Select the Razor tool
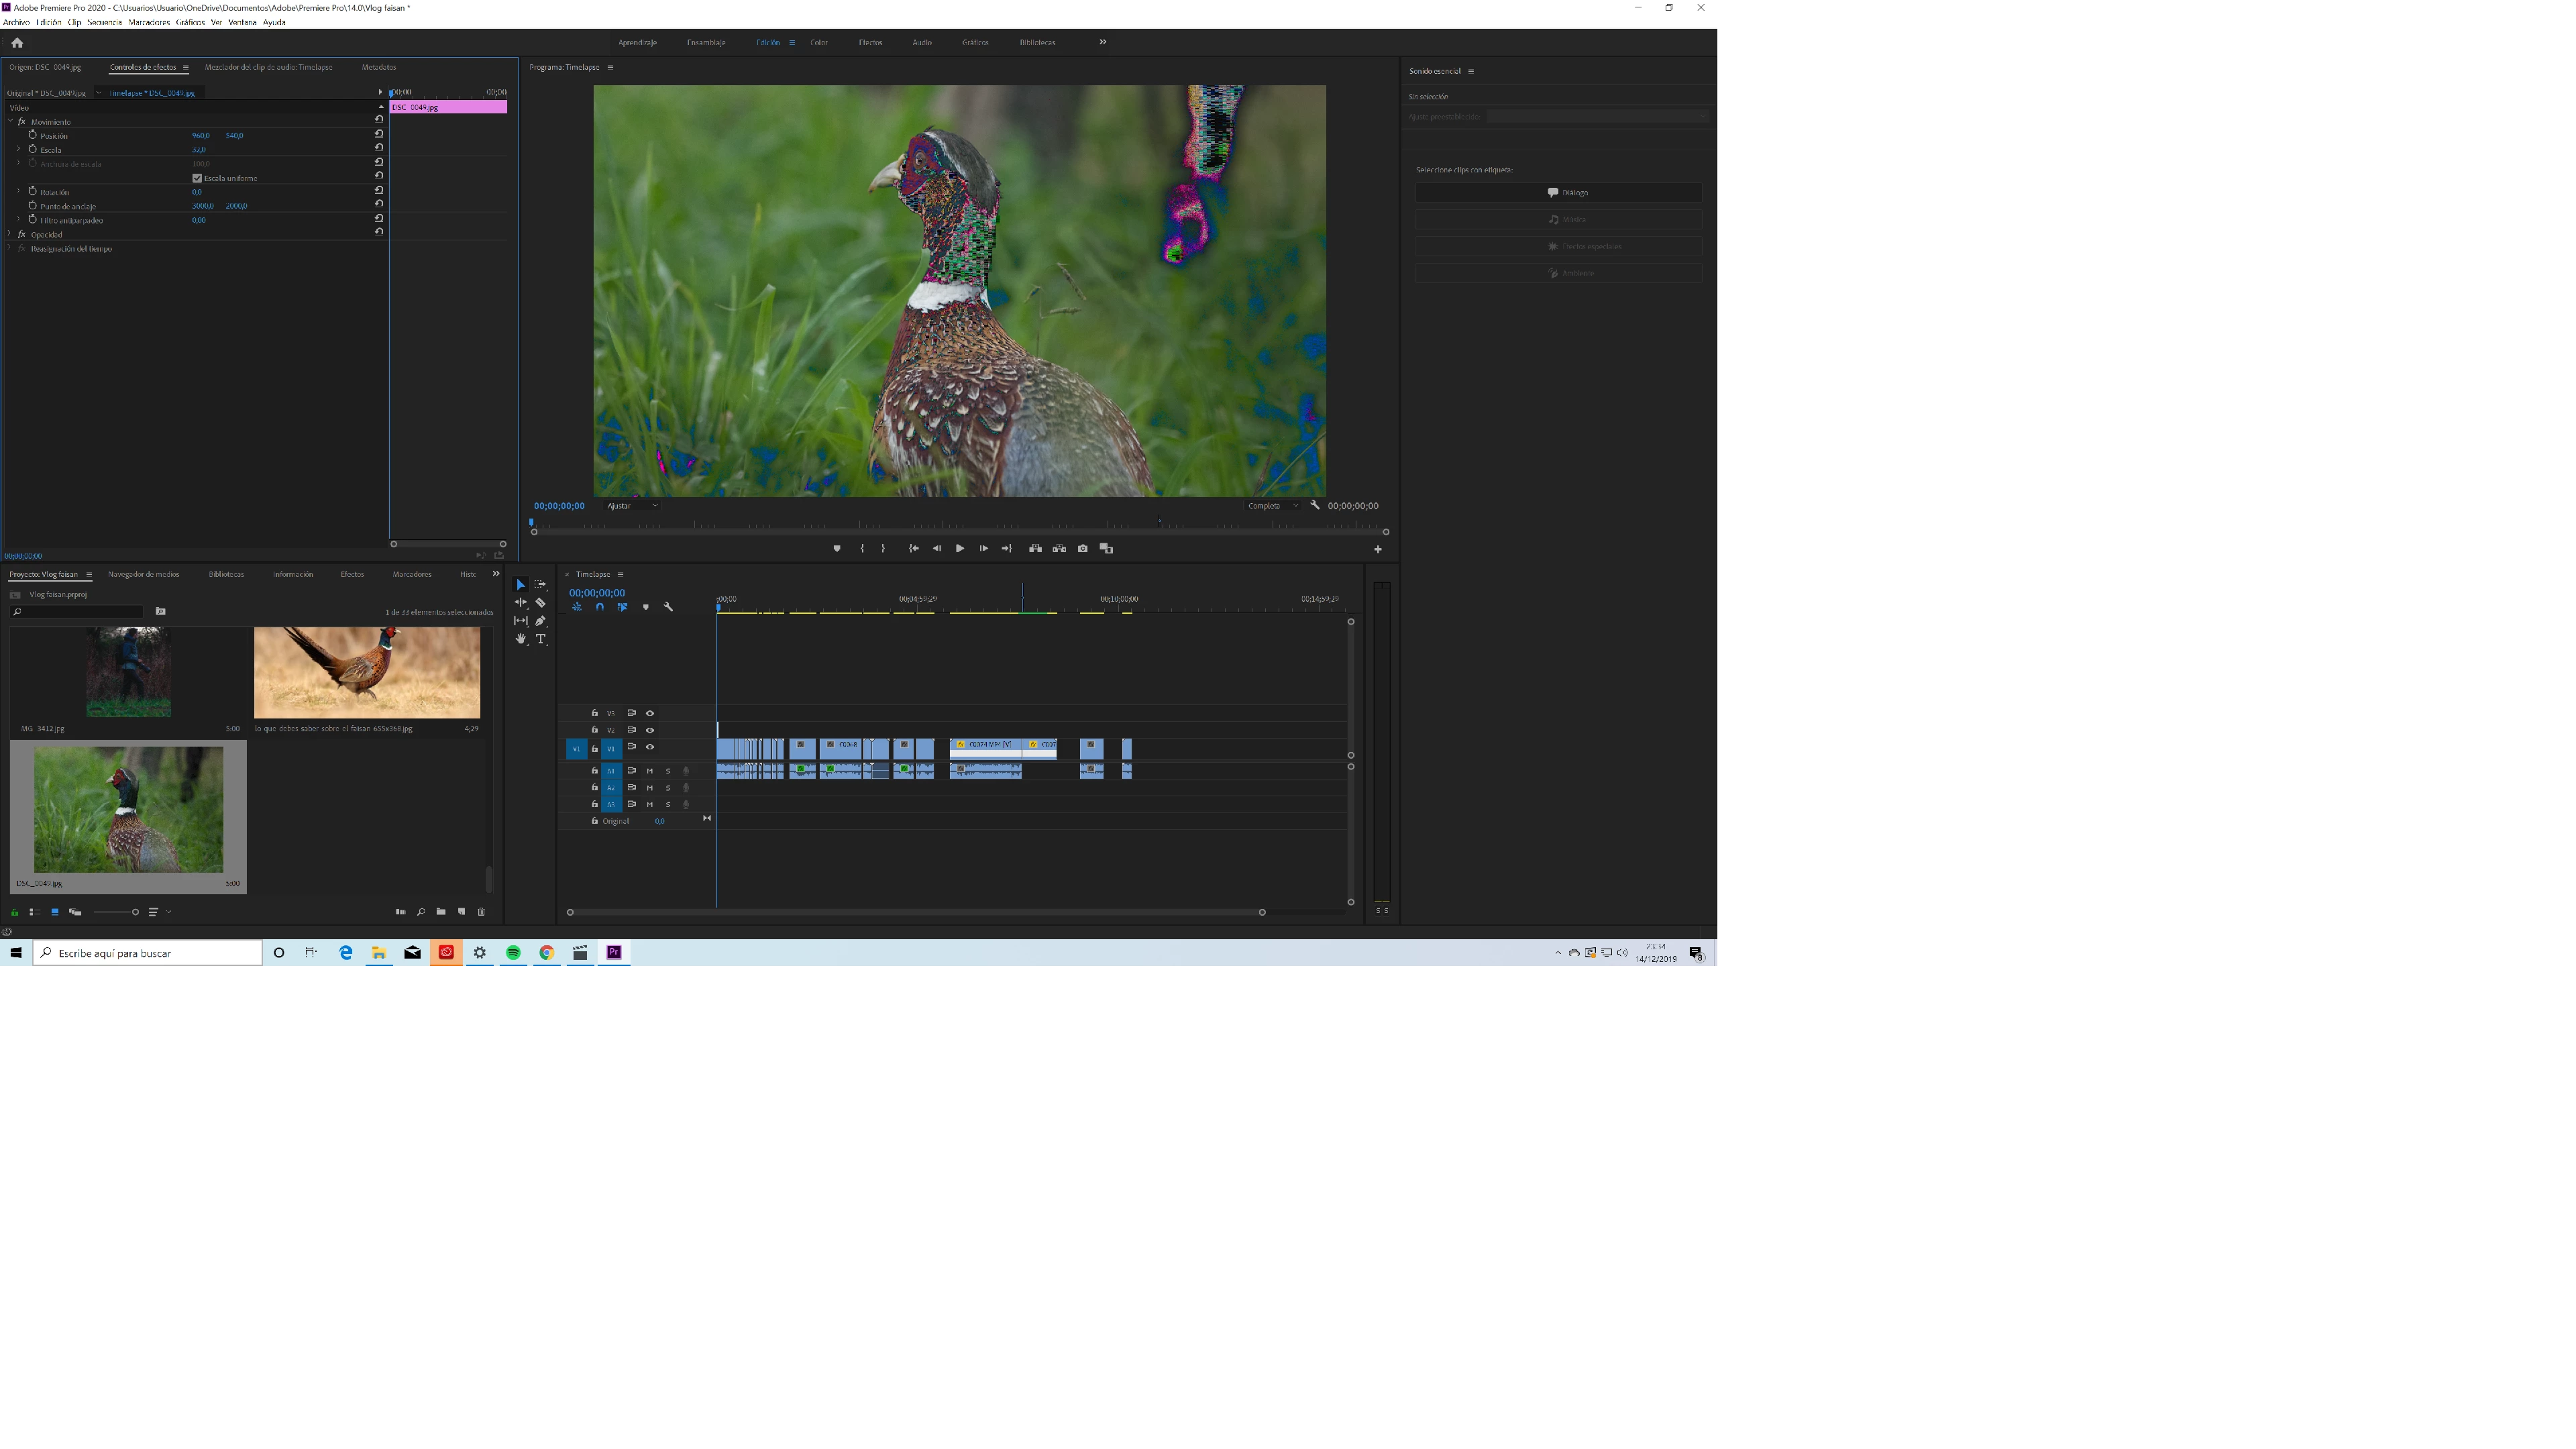2576x1449 pixels. click(540, 603)
